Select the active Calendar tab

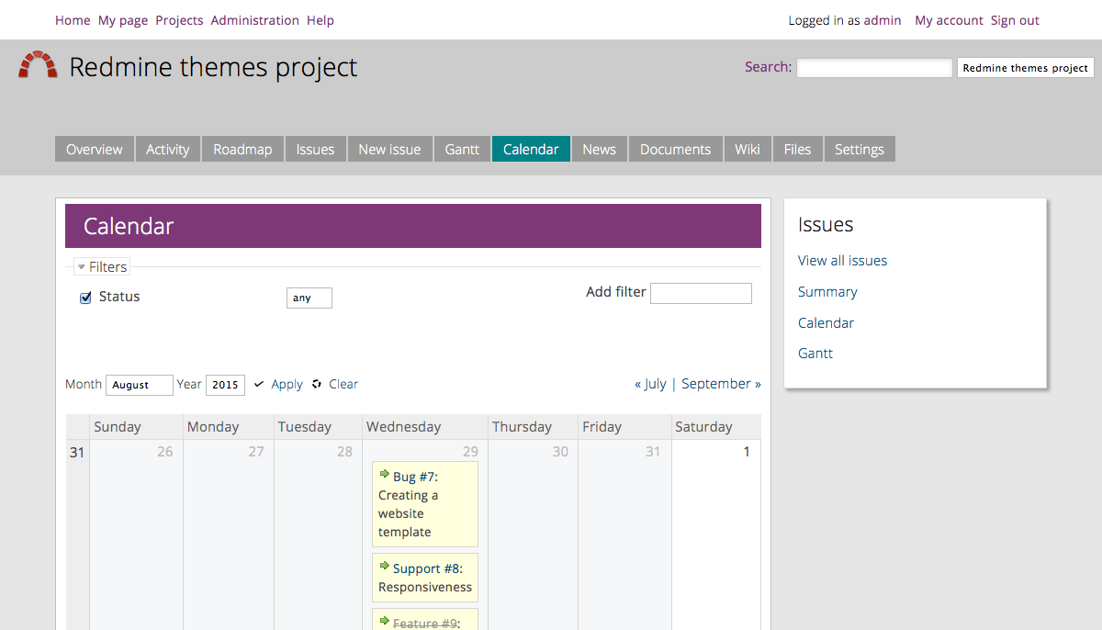532,149
